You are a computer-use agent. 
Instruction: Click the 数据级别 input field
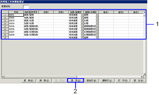pyautogui.click(x=26, y=7)
